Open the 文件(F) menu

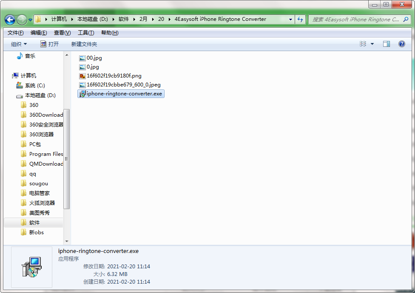(x=15, y=33)
